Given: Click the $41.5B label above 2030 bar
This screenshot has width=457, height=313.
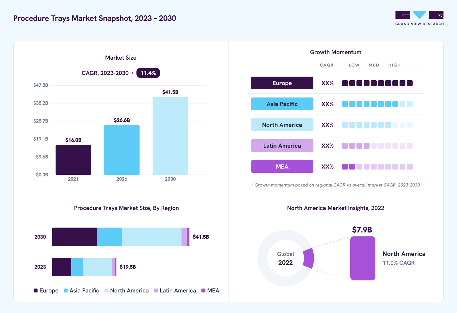Looking at the screenshot, I should (170, 92).
